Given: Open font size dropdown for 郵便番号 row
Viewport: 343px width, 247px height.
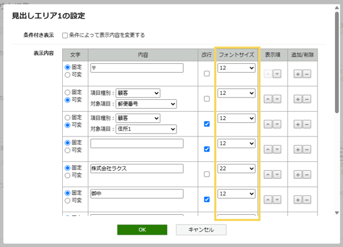Looking at the screenshot, I should [x=236, y=93].
